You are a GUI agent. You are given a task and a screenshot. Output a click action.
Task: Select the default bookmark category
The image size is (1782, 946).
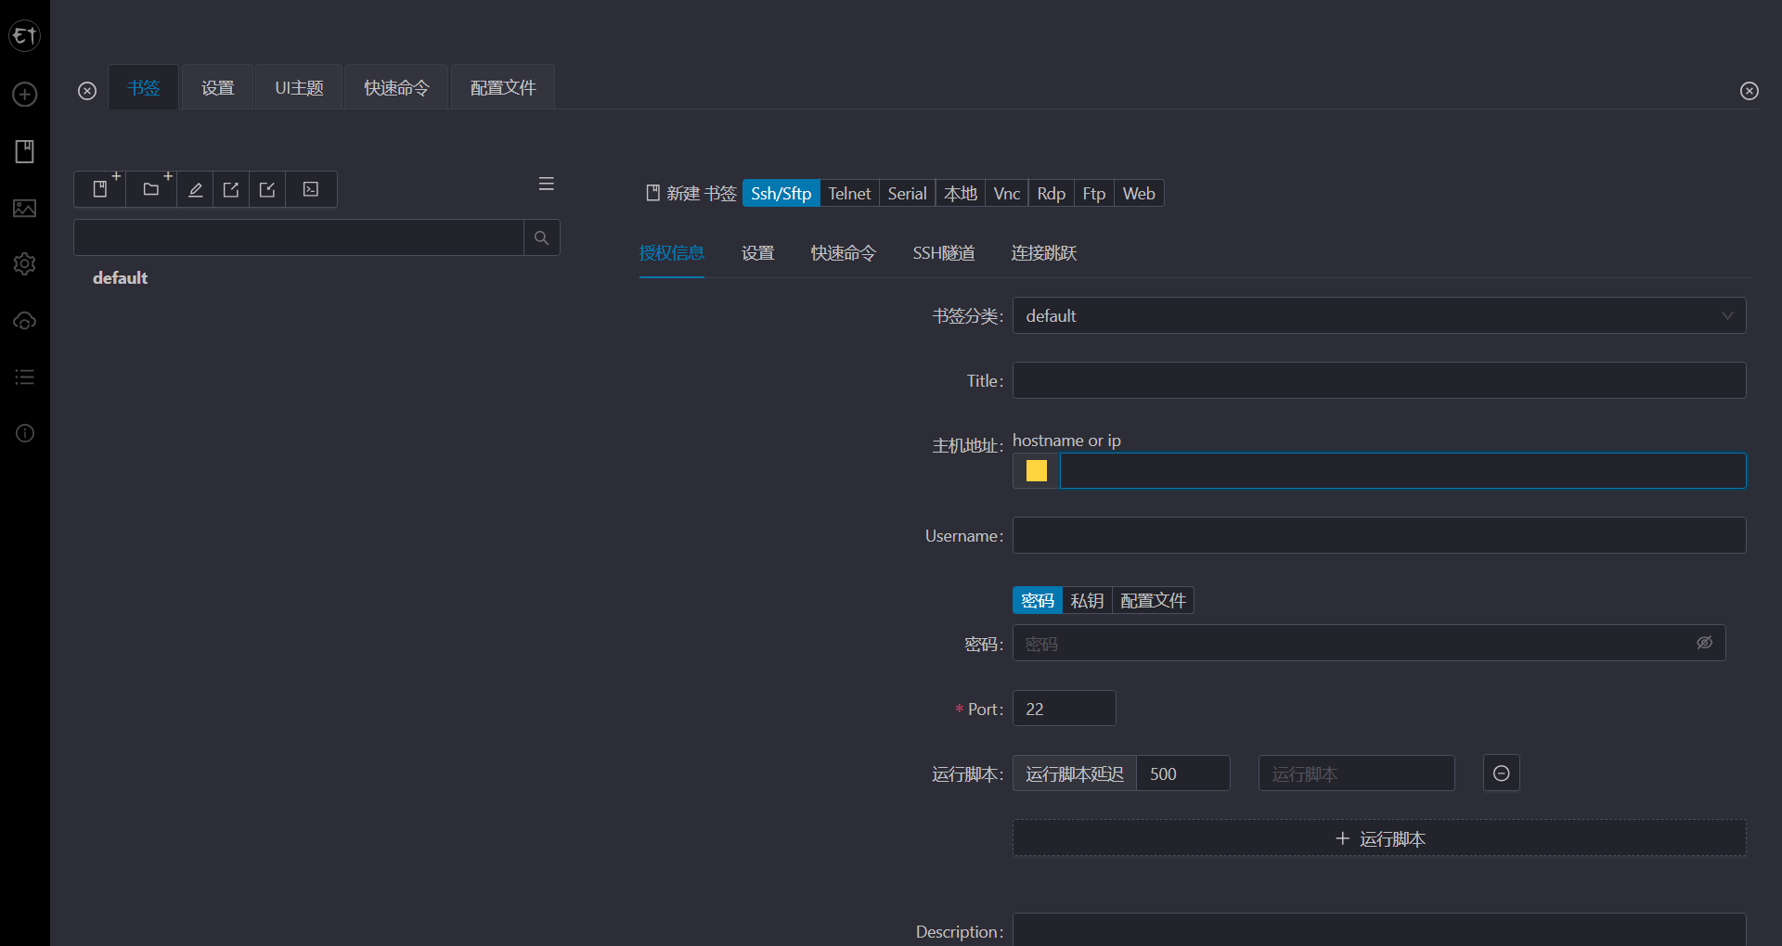[x=121, y=278]
